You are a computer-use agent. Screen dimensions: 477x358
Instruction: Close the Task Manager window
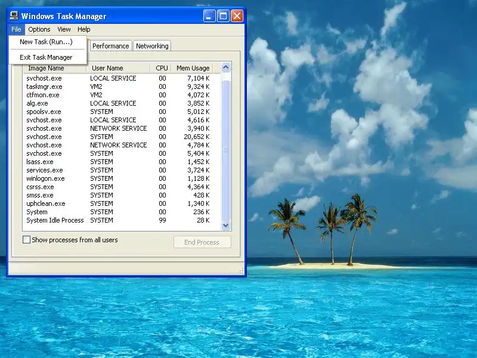click(x=237, y=16)
